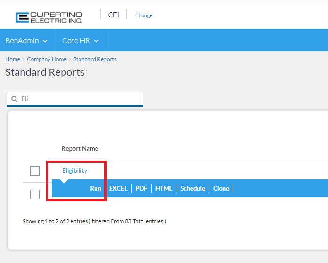This screenshot has height=263, width=328.
Task: Clone the Eligibility report
Action: (221, 188)
